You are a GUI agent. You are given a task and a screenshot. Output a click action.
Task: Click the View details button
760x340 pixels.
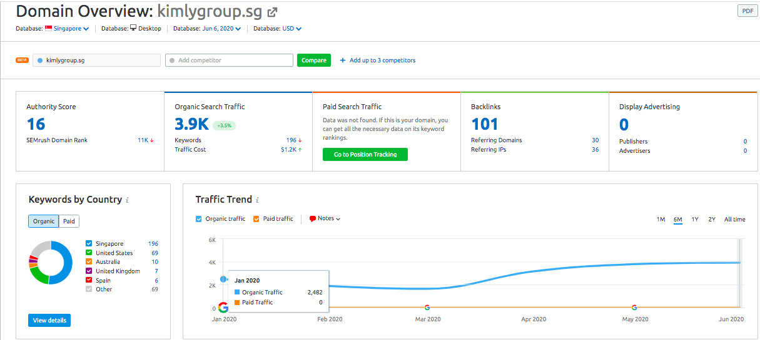(x=49, y=321)
